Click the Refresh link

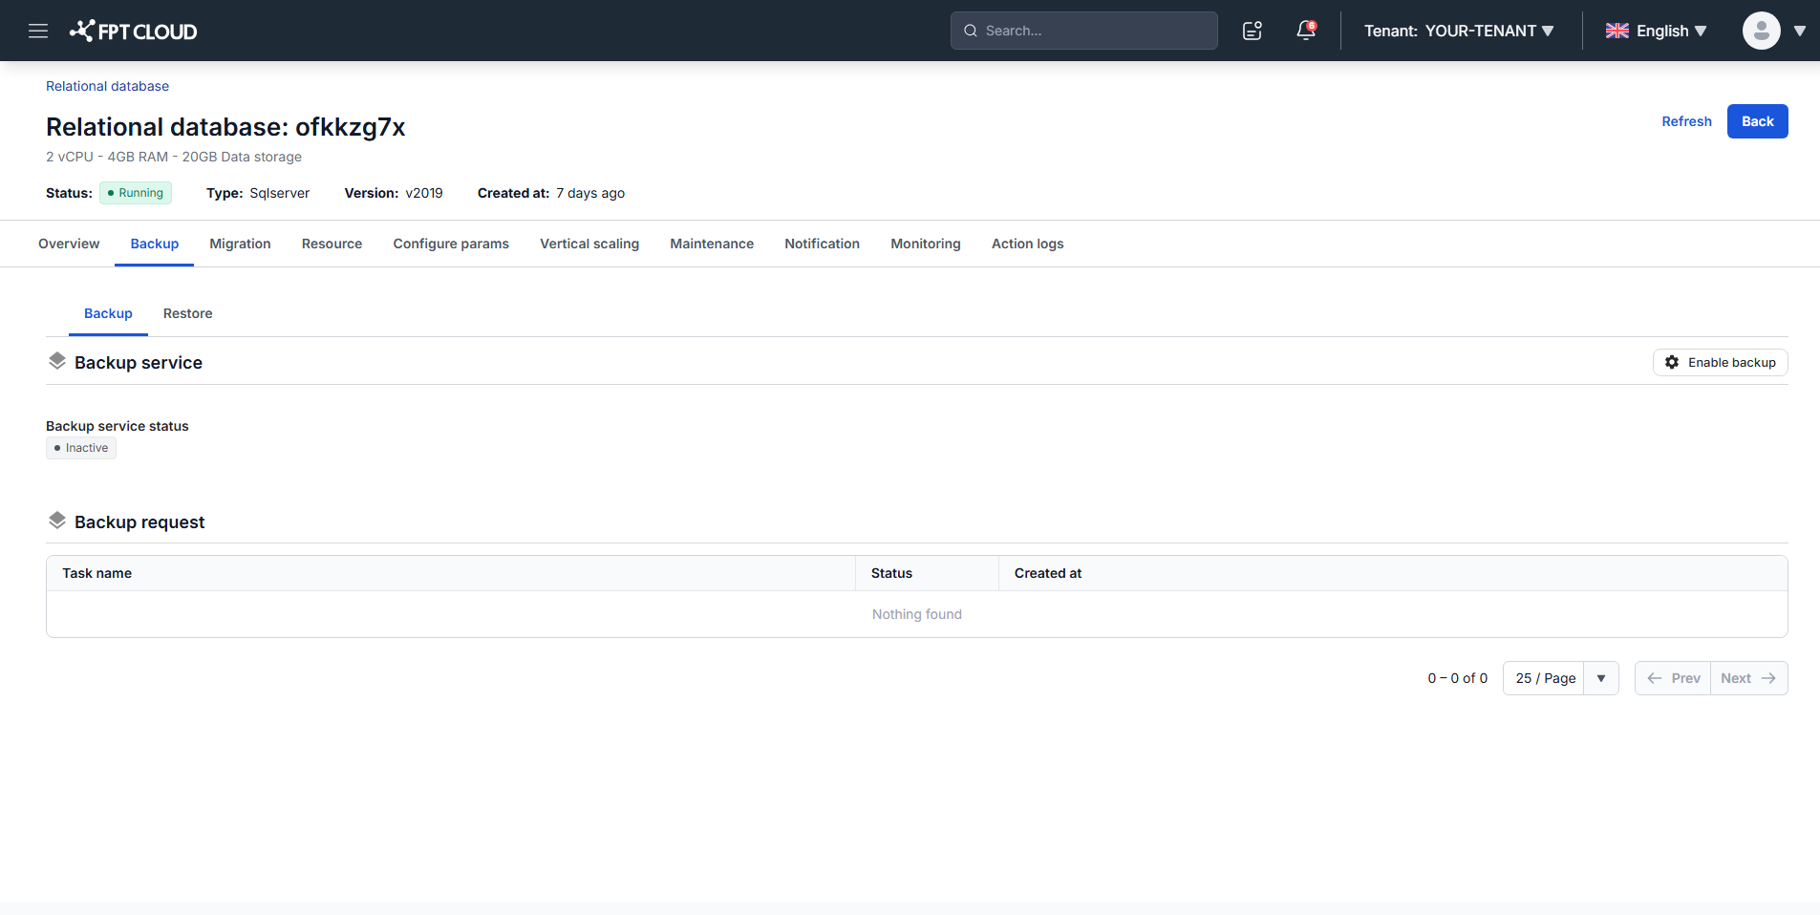coord(1686,121)
